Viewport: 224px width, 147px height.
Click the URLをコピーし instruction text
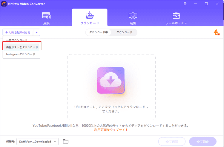point(111,109)
